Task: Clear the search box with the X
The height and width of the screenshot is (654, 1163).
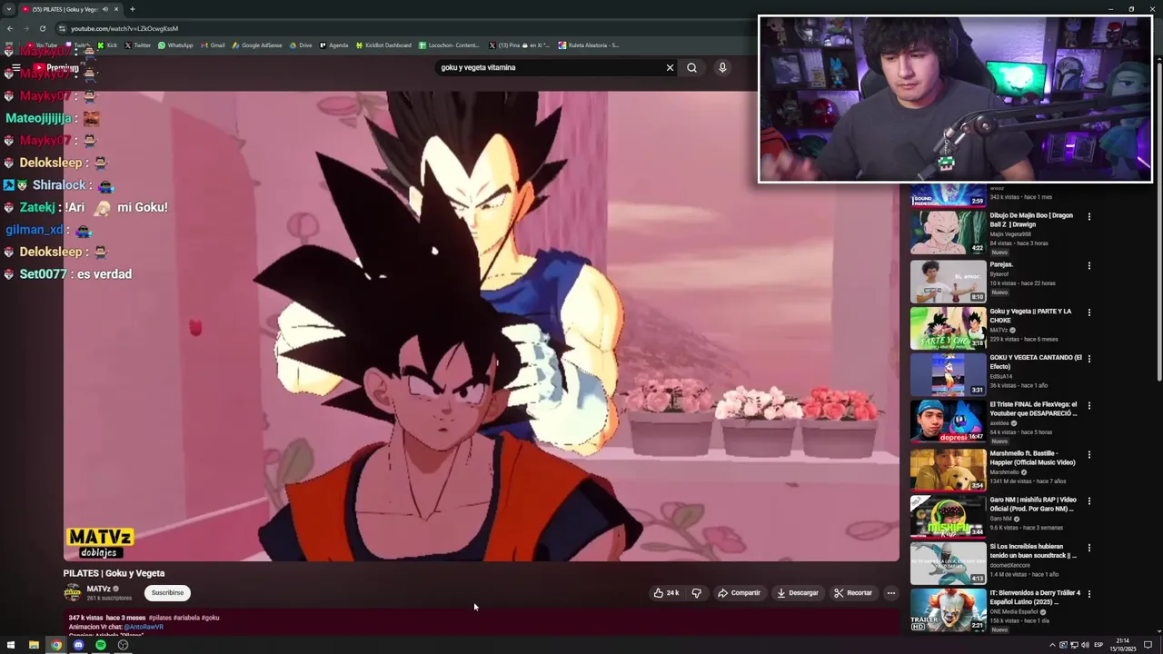Action: (x=670, y=67)
